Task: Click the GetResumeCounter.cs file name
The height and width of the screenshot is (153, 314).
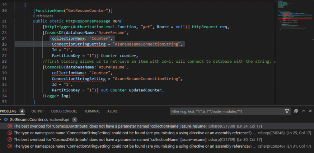Action: pyautogui.click(x=29, y=120)
